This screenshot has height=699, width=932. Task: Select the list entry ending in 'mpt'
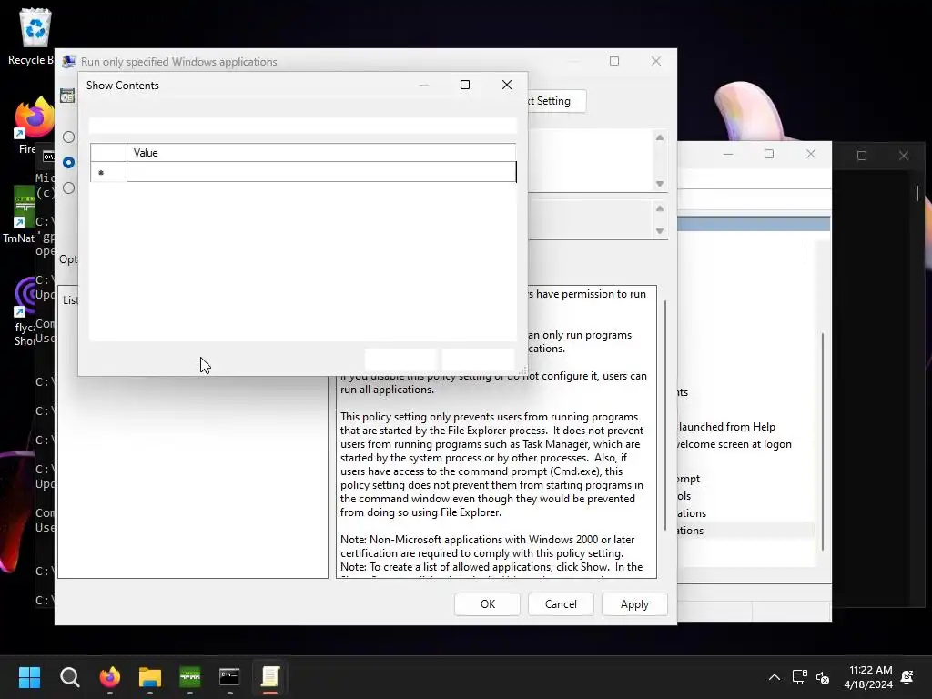688,479
